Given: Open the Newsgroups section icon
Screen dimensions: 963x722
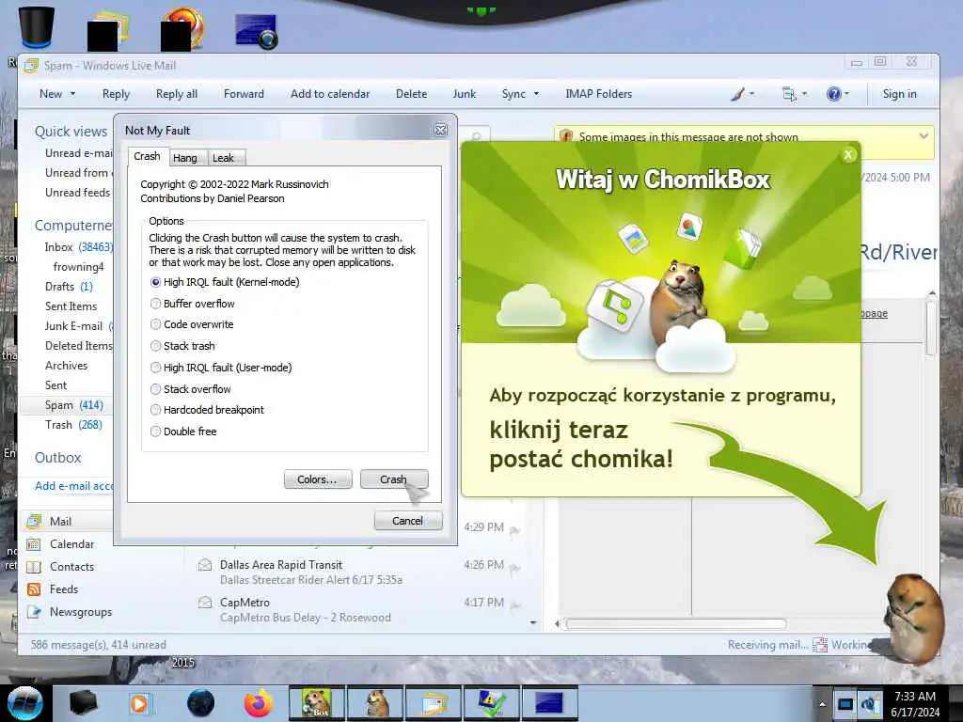Looking at the screenshot, I should tap(34, 612).
